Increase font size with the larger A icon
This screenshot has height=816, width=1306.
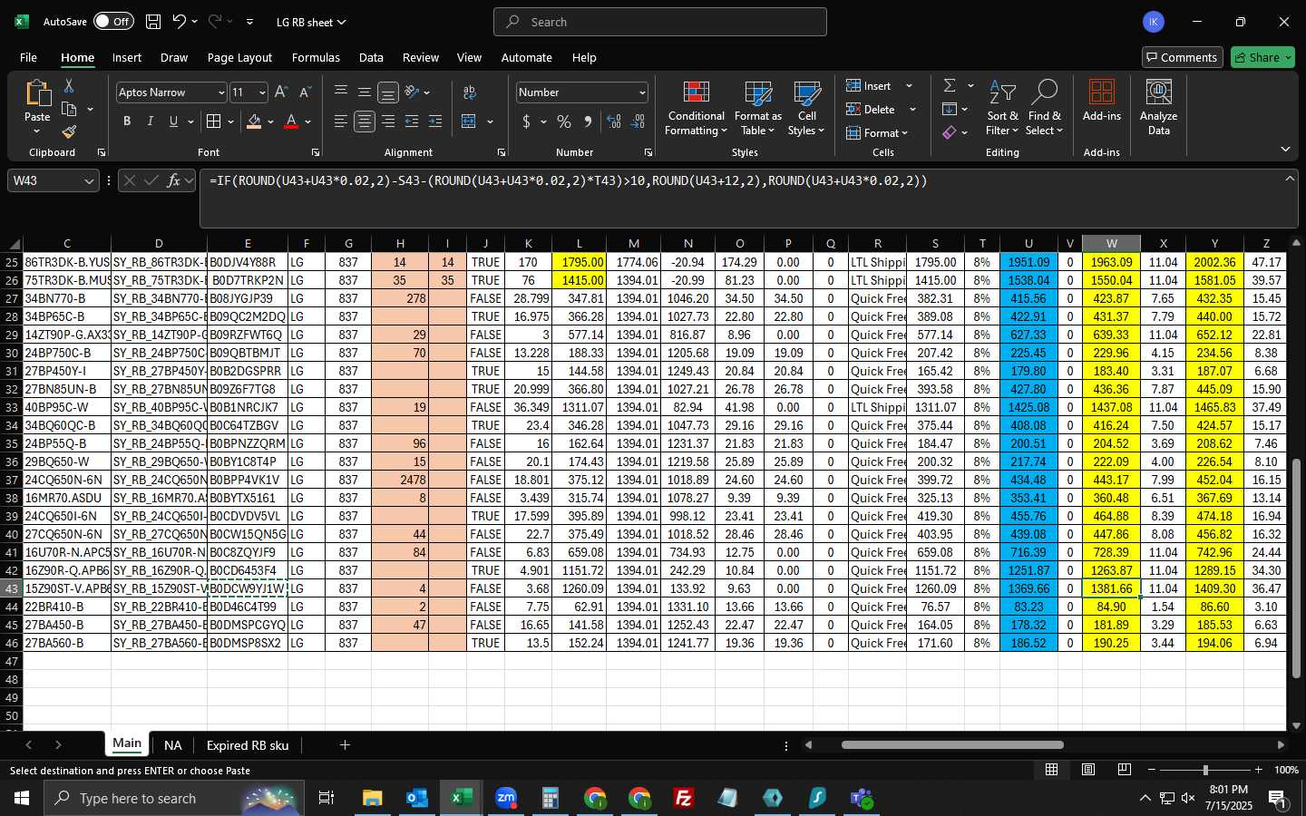(281, 92)
